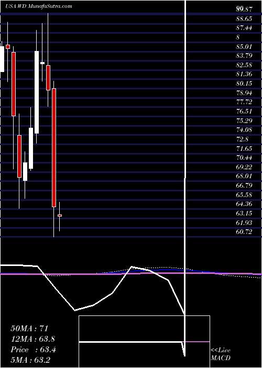Select the 80.15 price axis label
The image size is (262, 368).
[244, 84]
